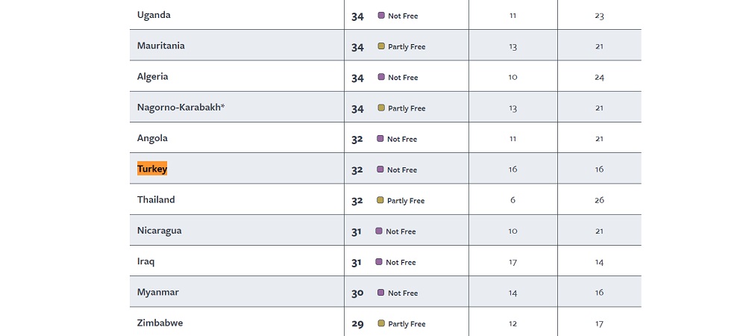Viewport: 746px width, 336px height.
Task: Click the purple Not Free icon for Turkey
Action: (x=380, y=169)
